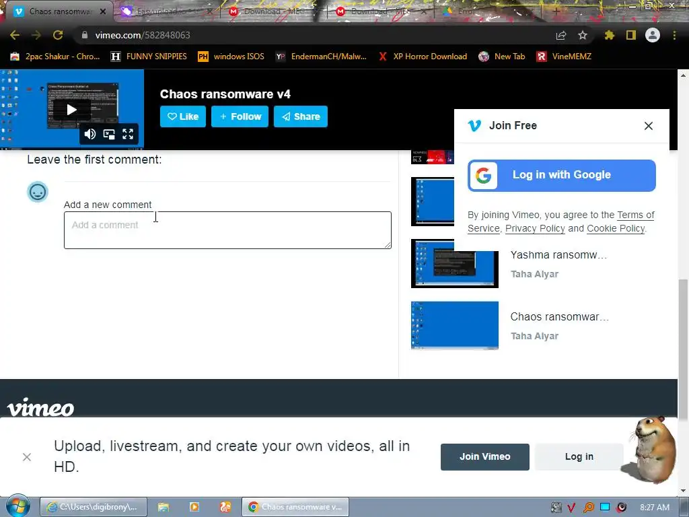Open the Cookie Policy link
Image resolution: width=689 pixels, height=517 pixels.
pyautogui.click(x=616, y=229)
